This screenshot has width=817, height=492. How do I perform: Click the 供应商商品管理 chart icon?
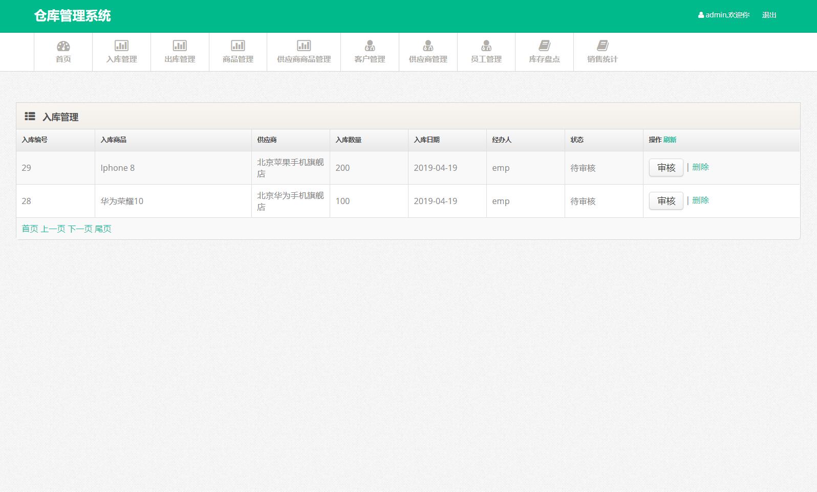304,46
